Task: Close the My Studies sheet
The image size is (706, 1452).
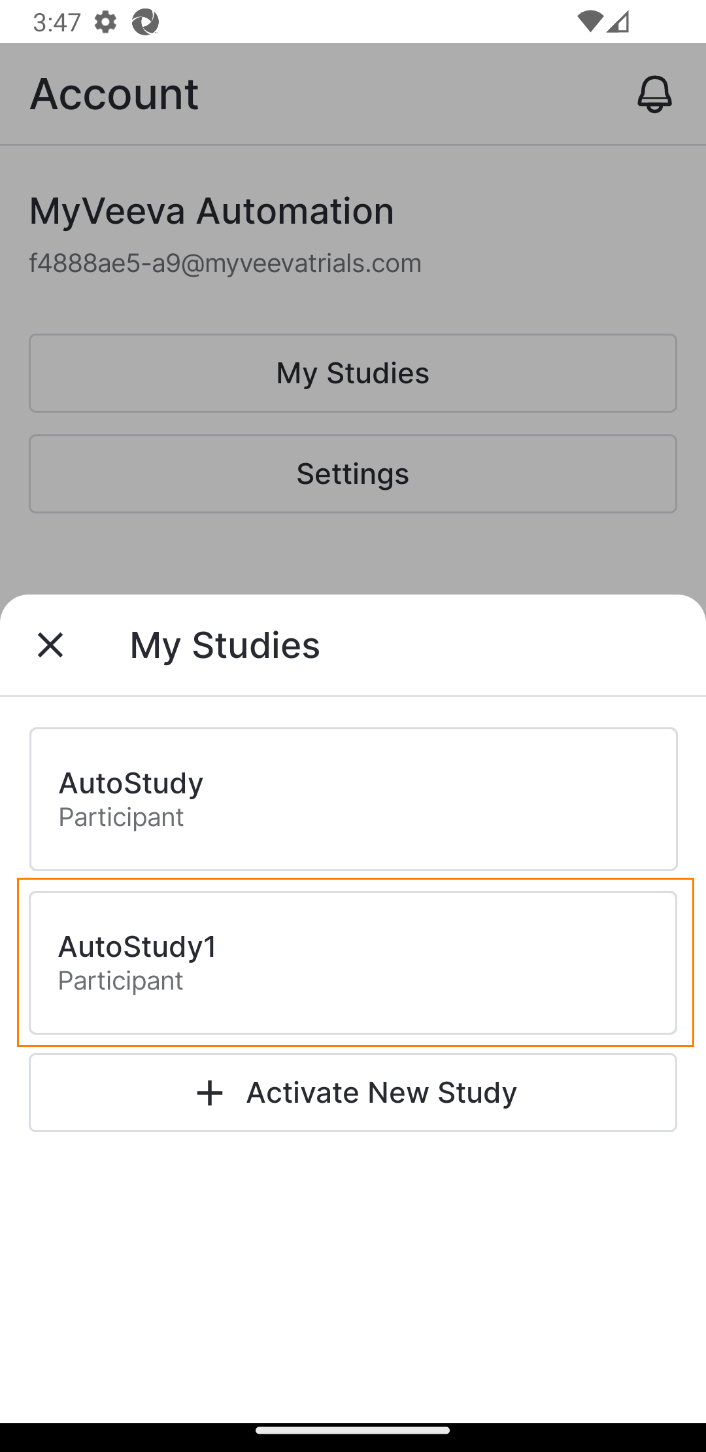Action: [x=50, y=645]
